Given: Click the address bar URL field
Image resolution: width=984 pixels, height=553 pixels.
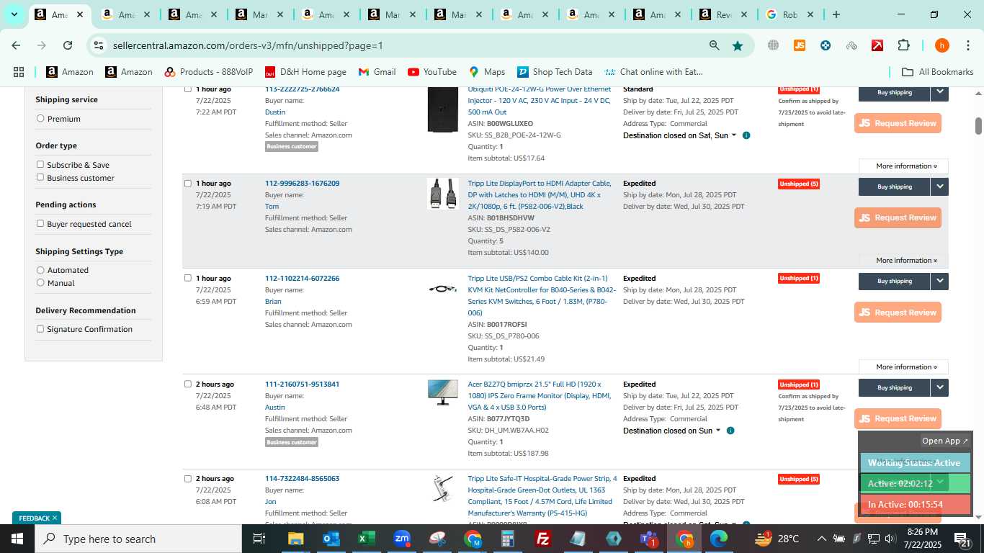Looking at the screenshot, I should [x=403, y=45].
